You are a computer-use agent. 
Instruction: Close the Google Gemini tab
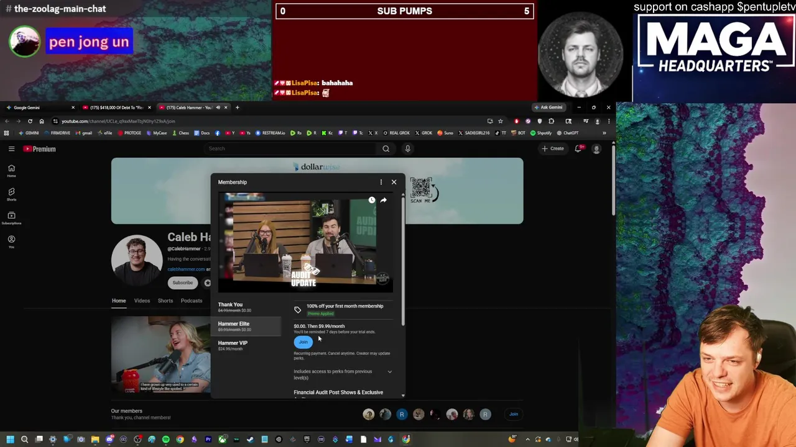pos(73,107)
